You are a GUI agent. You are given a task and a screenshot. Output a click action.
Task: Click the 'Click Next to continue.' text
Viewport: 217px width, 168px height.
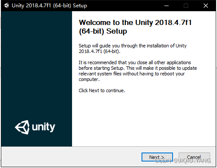click(x=102, y=90)
